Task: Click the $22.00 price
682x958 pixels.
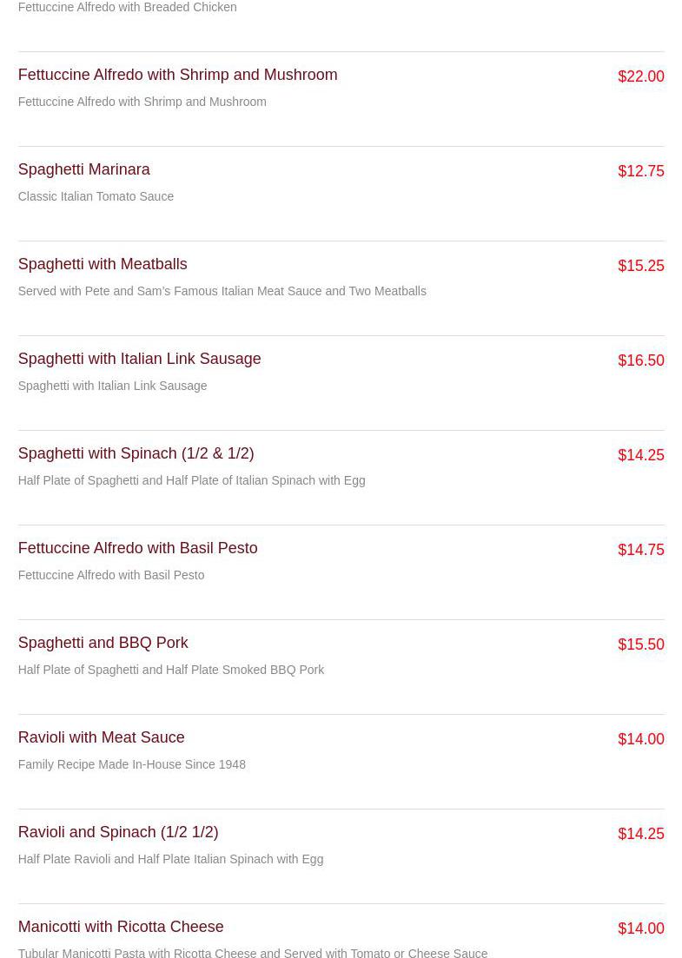Action: tap(640, 77)
